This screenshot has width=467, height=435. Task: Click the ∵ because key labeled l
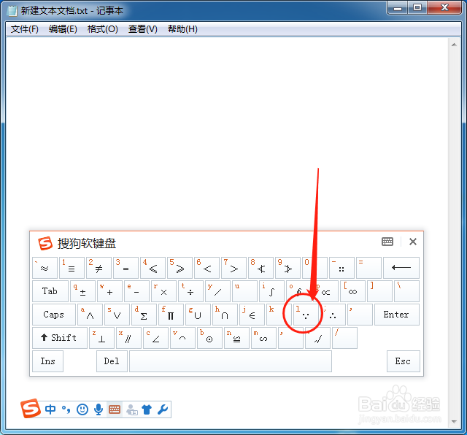(x=306, y=315)
